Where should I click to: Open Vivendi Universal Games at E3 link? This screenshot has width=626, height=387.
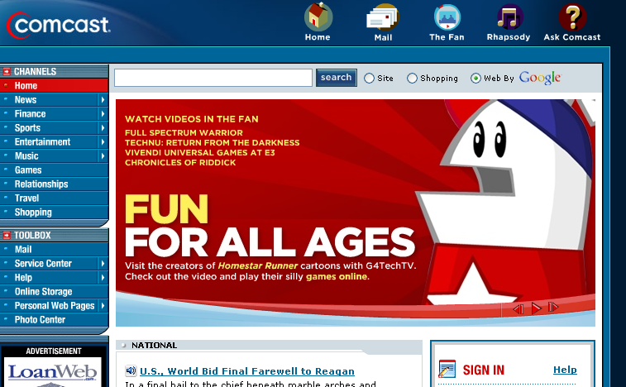199,152
